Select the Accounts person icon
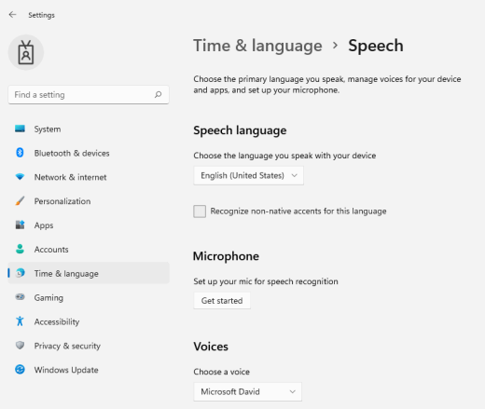The image size is (485, 409). pos(20,249)
